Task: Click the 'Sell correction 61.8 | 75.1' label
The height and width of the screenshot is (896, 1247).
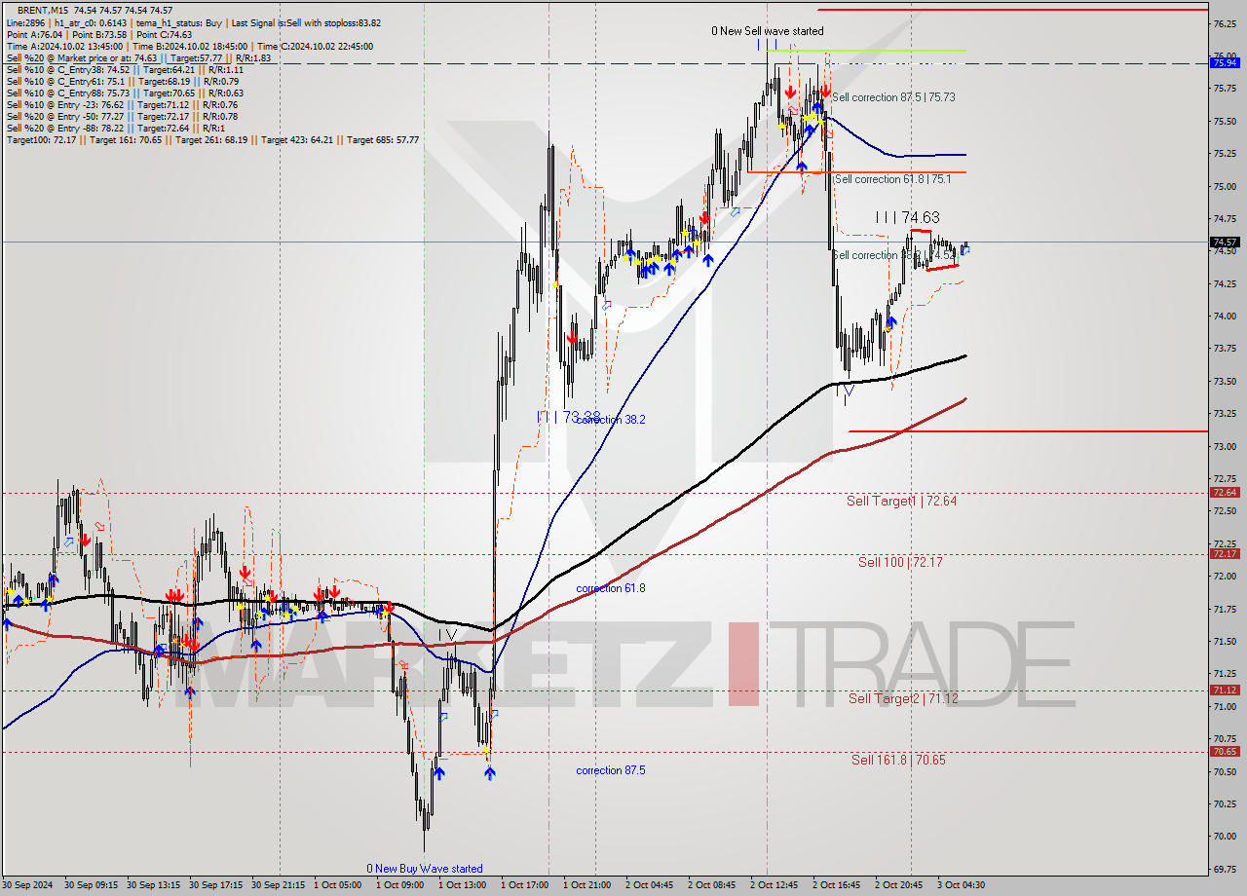Action: click(x=893, y=179)
